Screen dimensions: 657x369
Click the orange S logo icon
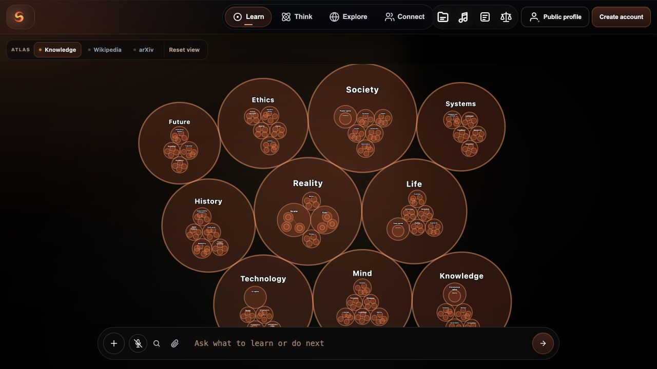21,17
